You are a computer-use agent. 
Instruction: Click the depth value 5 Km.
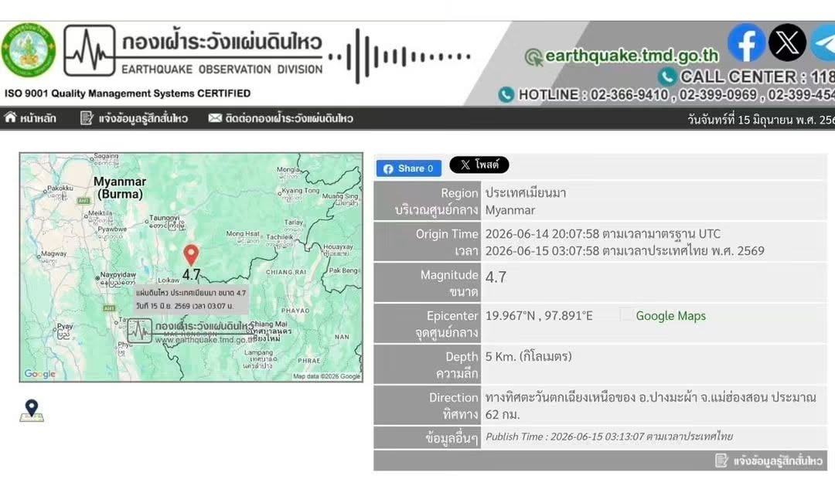pos(528,357)
